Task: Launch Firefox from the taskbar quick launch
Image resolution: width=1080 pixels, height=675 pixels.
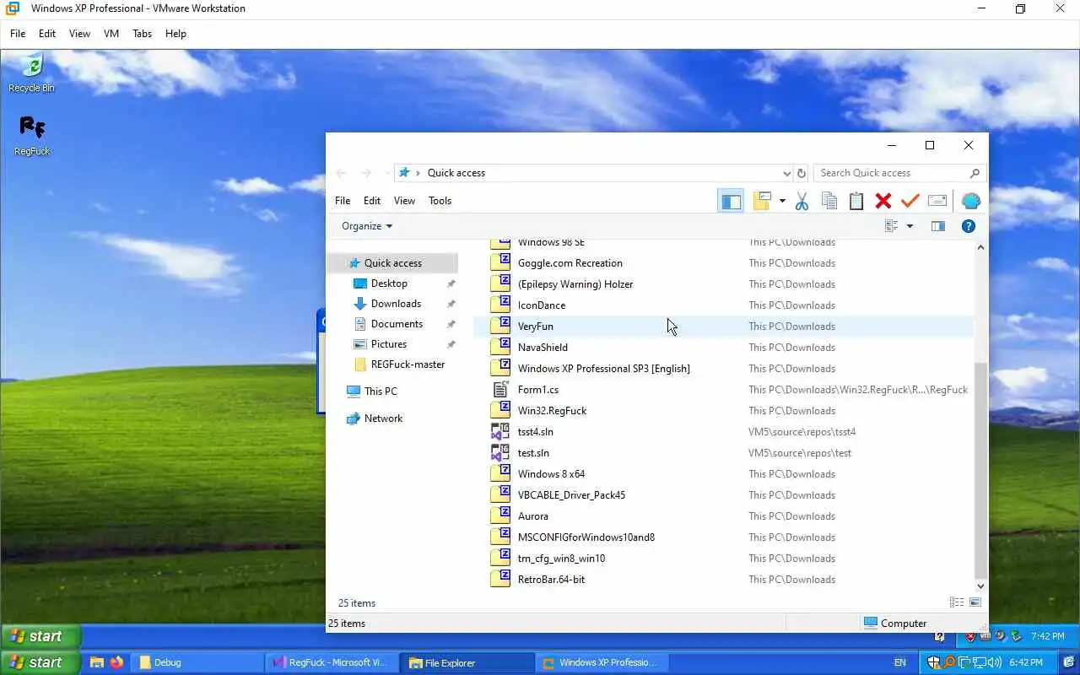Action: pos(116,662)
